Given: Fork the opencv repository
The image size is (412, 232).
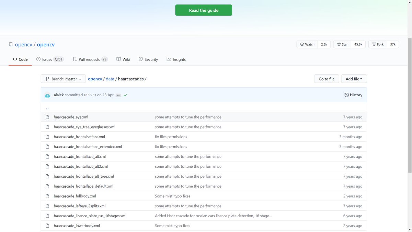Looking at the screenshot, I should pyautogui.click(x=378, y=44).
